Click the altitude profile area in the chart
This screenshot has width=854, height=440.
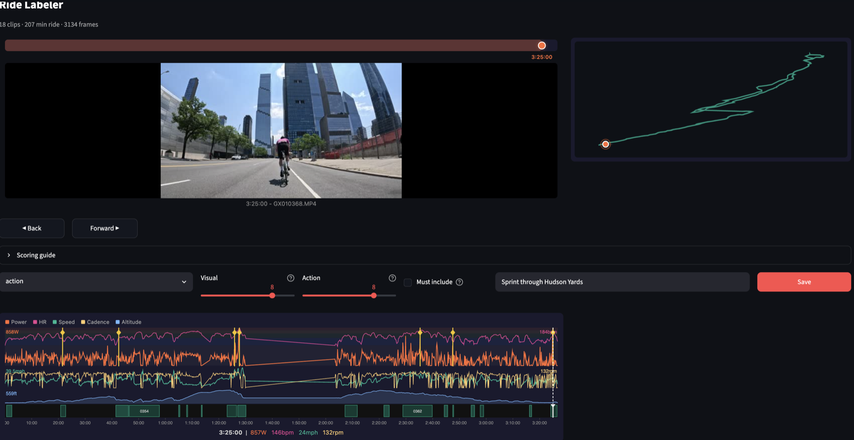(x=281, y=397)
